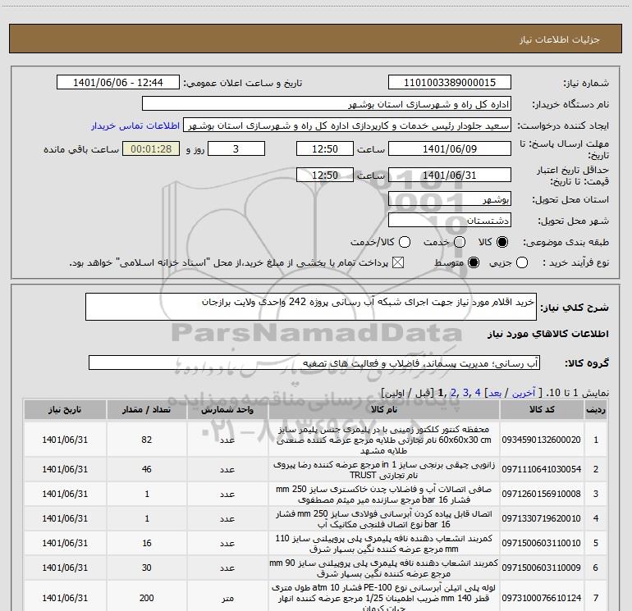This screenshot has width=632, height=611.
Task: Click item code 0973100076610124
Action: pos(542,598)
